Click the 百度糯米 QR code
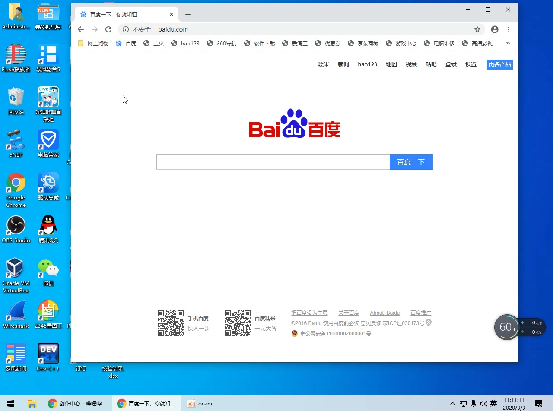The image size is (553, 411). [238, 323]
